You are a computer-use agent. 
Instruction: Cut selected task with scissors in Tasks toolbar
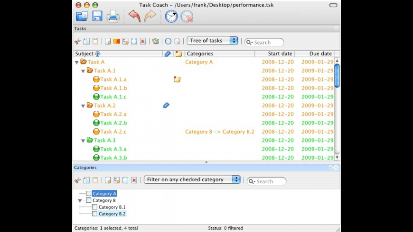tap(77, 41)
